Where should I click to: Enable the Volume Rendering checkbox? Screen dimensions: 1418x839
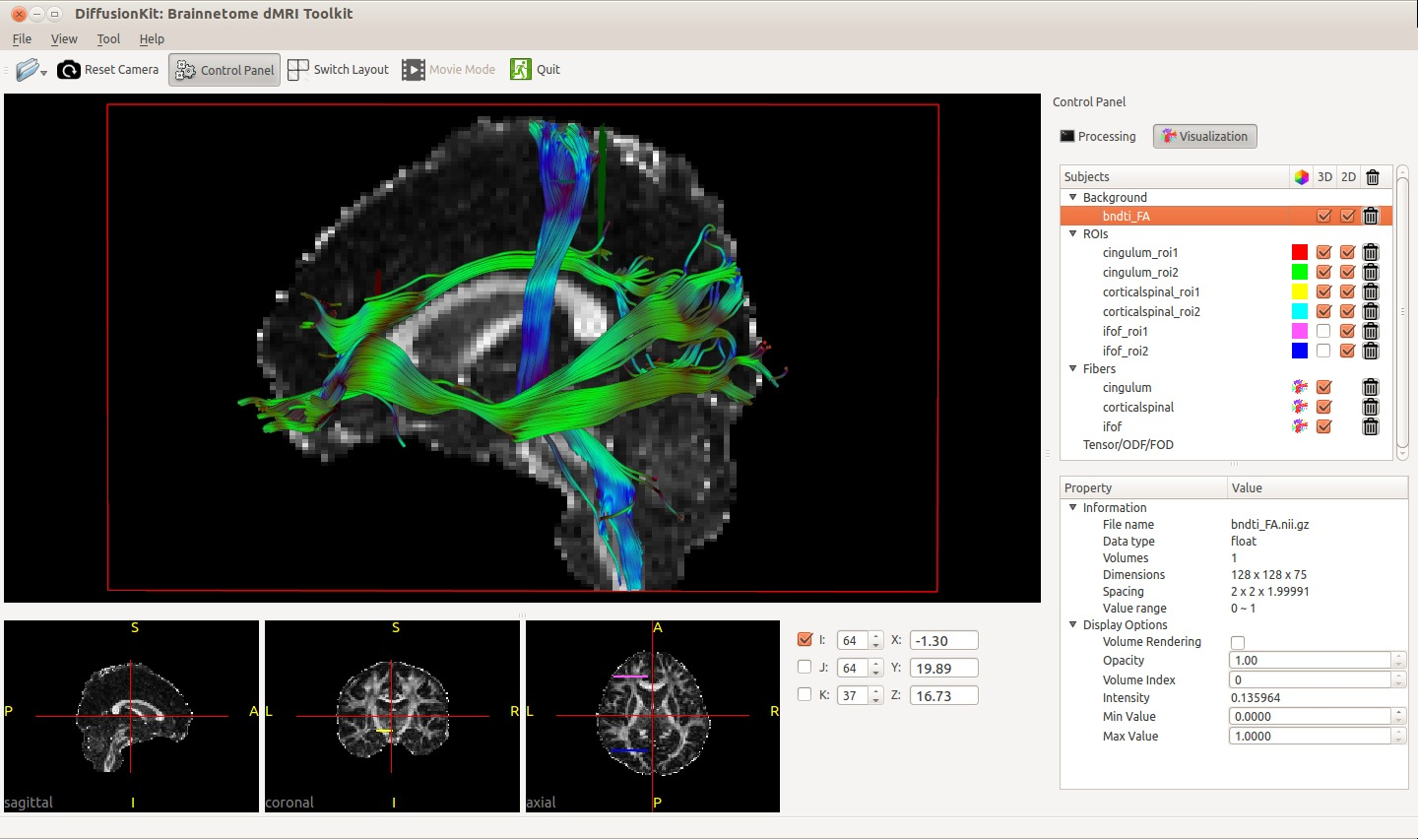click(1238, 643)
